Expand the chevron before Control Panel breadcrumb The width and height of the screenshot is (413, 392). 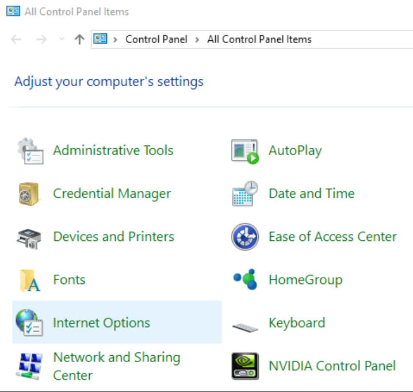[x=116, y=40]
